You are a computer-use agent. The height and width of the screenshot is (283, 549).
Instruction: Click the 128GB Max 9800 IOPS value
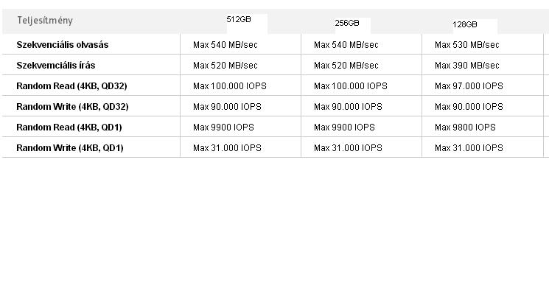[465, 127]
